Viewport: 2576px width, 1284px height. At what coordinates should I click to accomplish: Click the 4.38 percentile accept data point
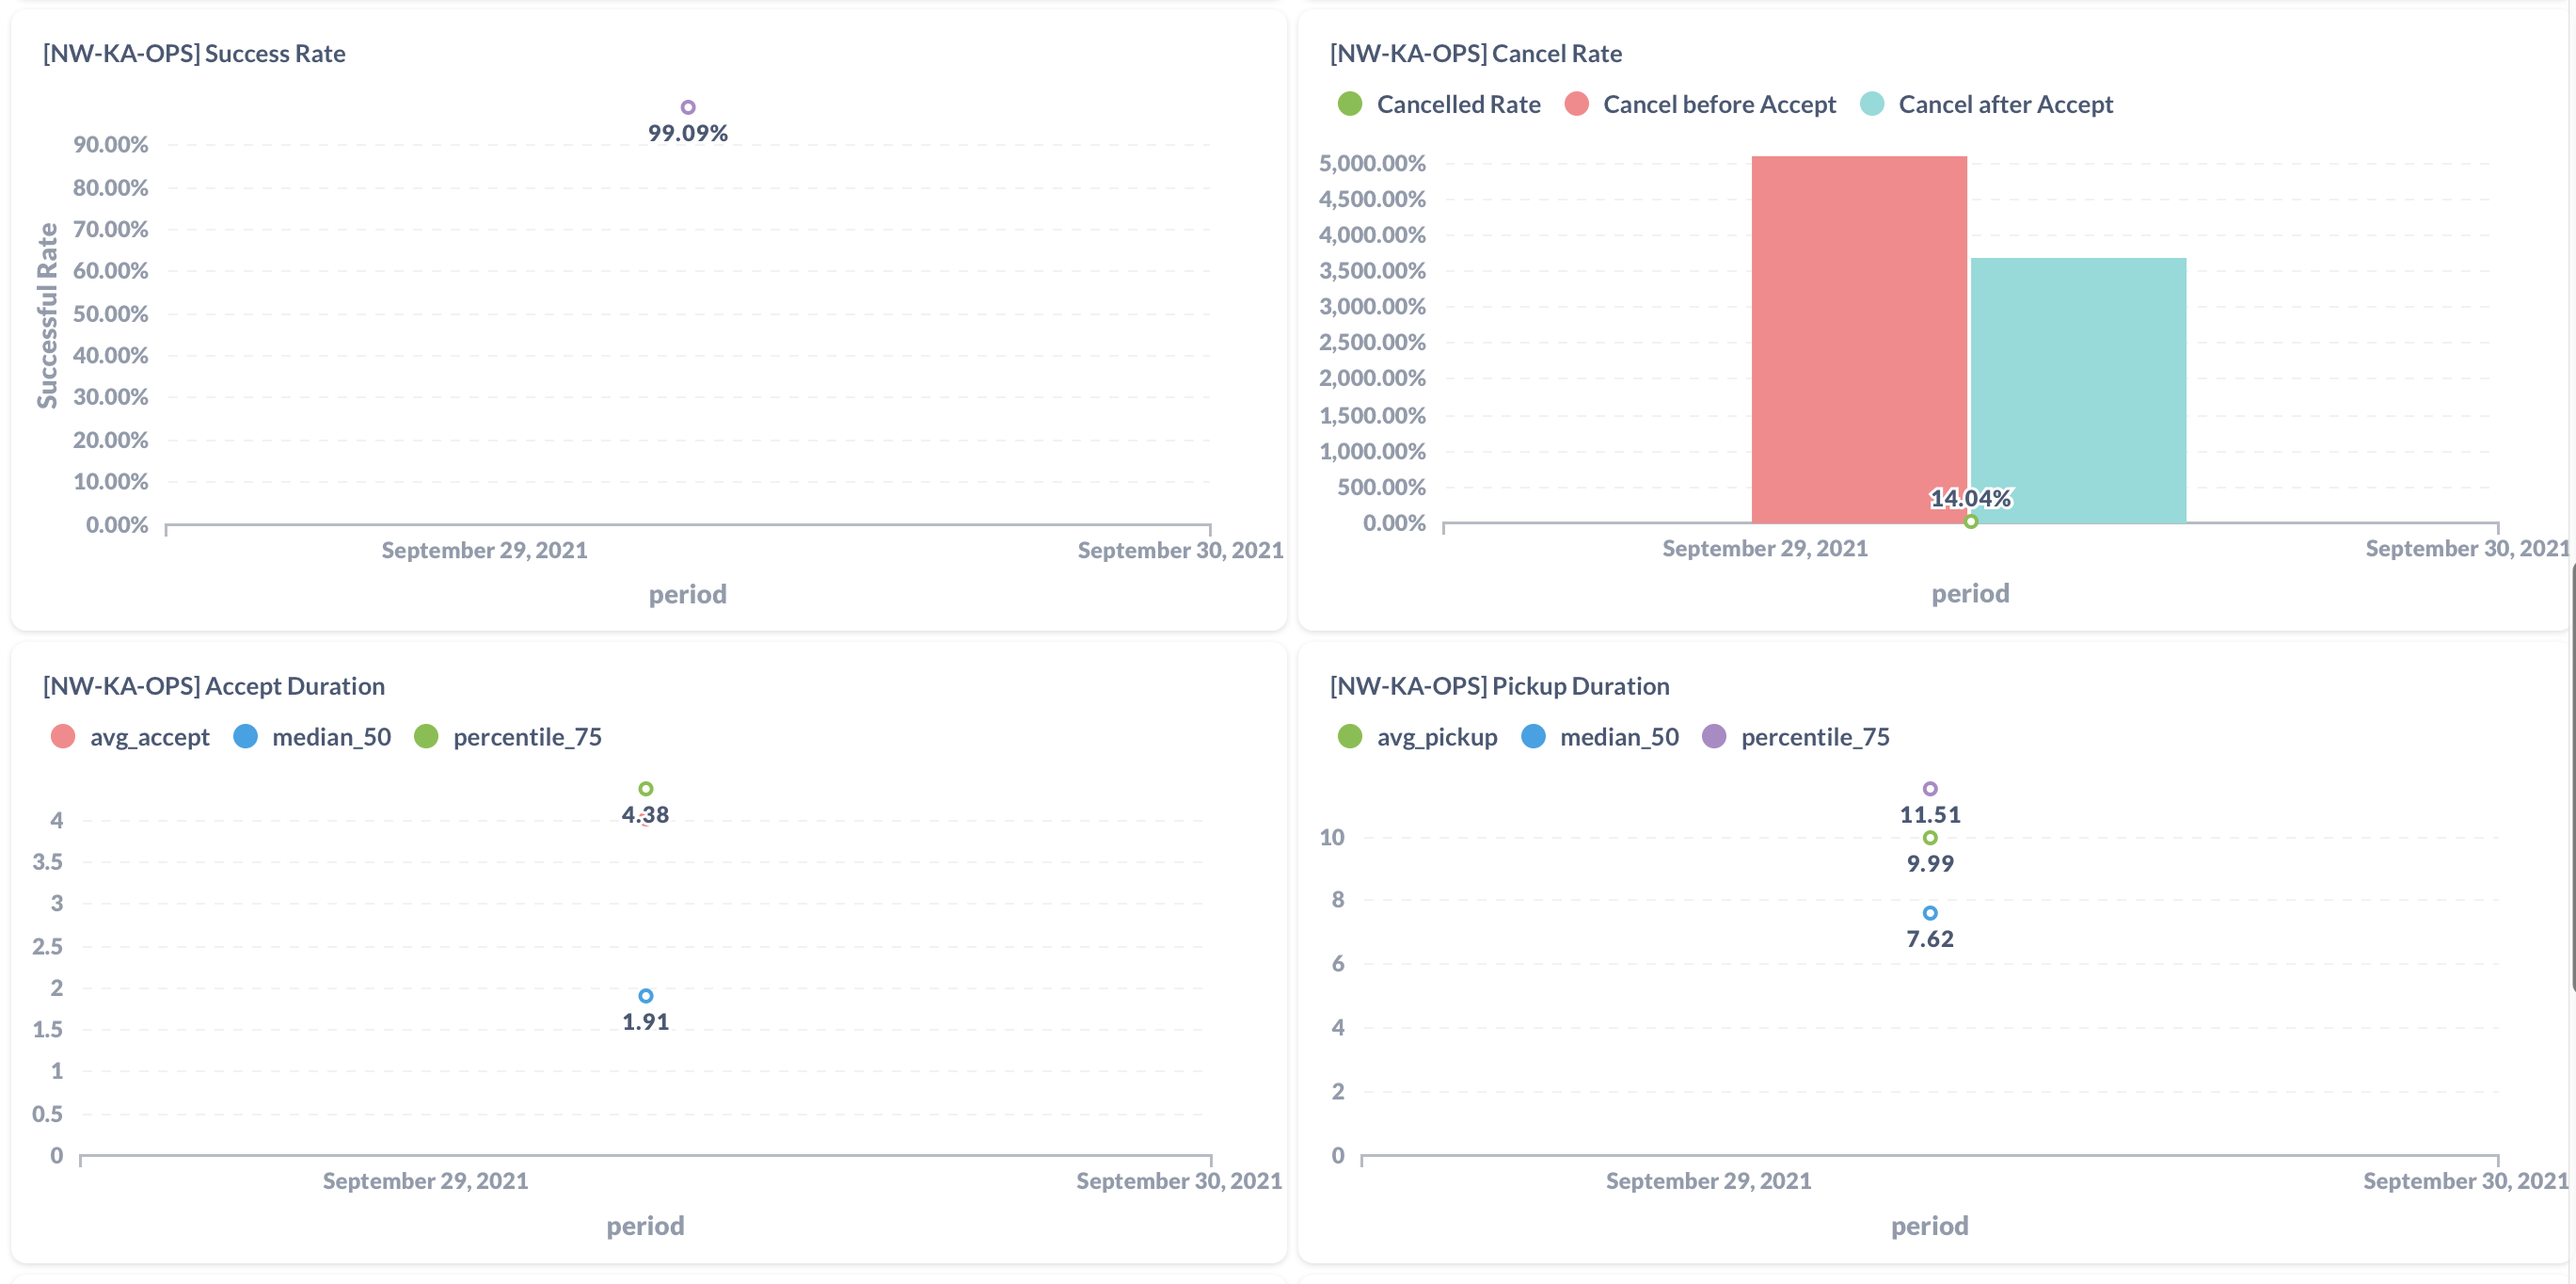coord(646,790)
